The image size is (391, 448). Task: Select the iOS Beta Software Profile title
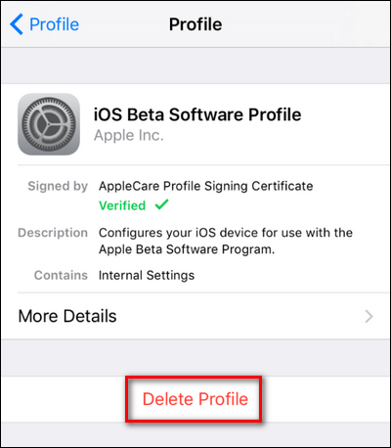coord(197,114)
